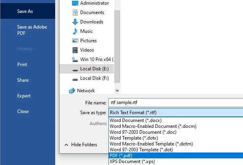Open the Pictures folder

pyautogui.click(x=88, y=41)
